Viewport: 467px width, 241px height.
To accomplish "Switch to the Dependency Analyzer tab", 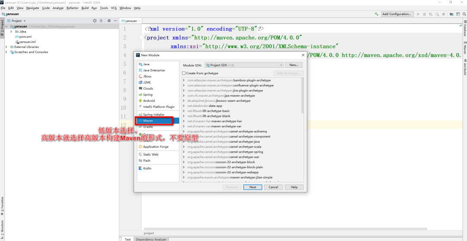I will tap(151, 239).
